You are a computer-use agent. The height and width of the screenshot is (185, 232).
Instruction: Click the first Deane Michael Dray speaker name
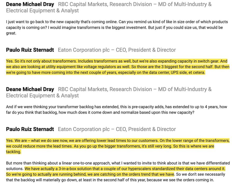(x=30, y=4)
